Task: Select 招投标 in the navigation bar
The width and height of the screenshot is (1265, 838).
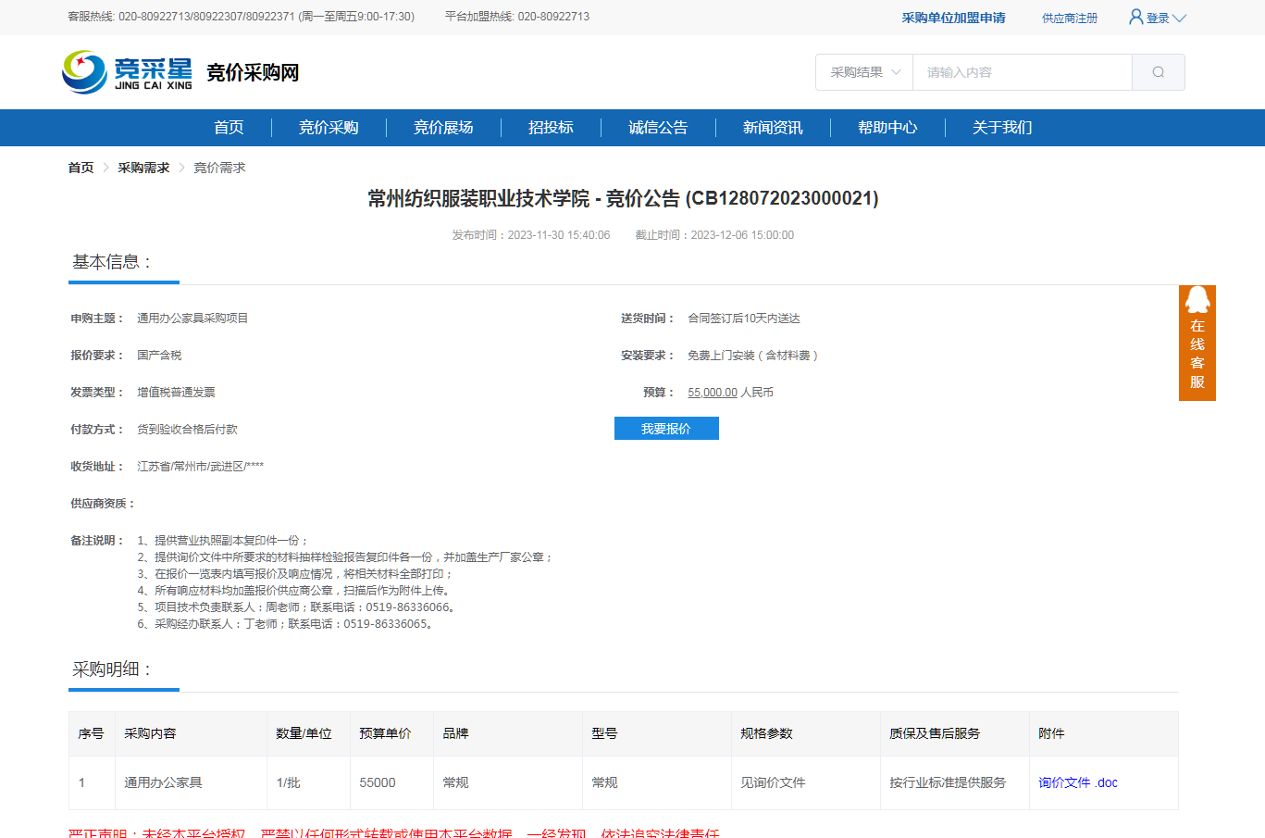Action: pos(551,128)
